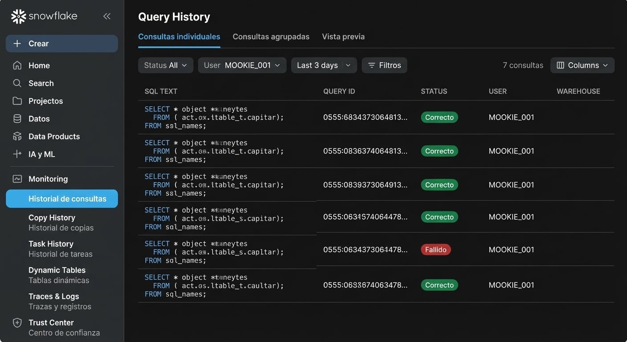Click STATUS column header
Image resolution: width=627 pixels, height=342 pixels.
[434, 91]
